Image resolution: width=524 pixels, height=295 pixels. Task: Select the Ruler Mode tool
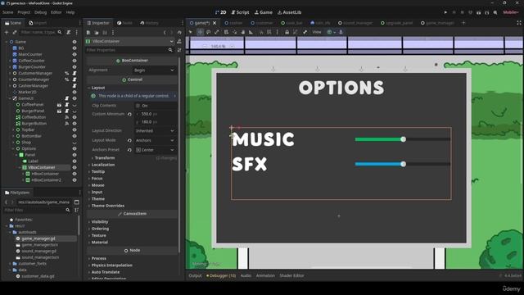(251, 32)
